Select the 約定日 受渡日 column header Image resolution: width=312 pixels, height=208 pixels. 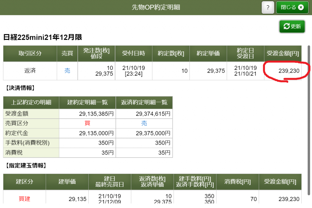point(245,54)
